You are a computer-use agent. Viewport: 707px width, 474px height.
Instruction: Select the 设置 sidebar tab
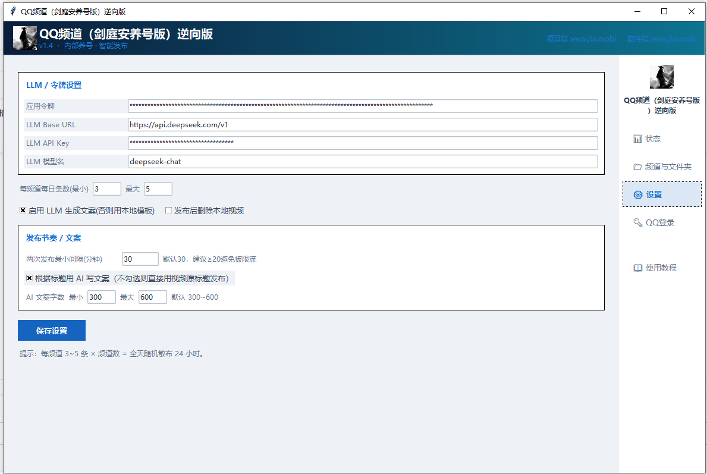[x=662, y=194]
